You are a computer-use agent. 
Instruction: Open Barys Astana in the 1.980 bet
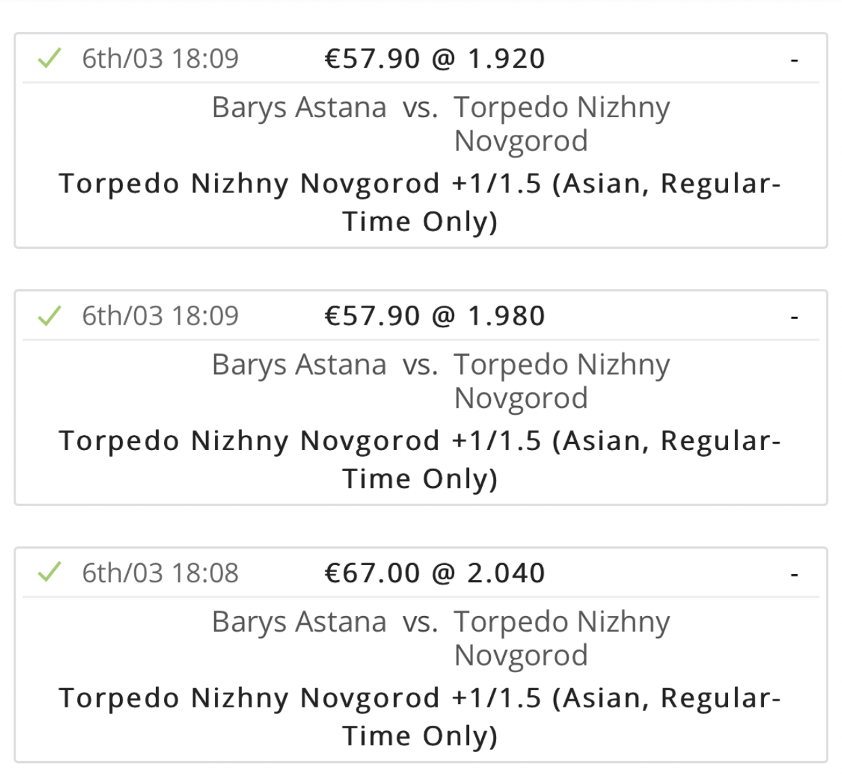pos(299,365)
